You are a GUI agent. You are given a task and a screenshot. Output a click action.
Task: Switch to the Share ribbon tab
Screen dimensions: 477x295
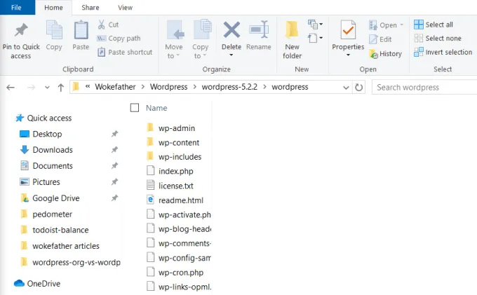90,8
